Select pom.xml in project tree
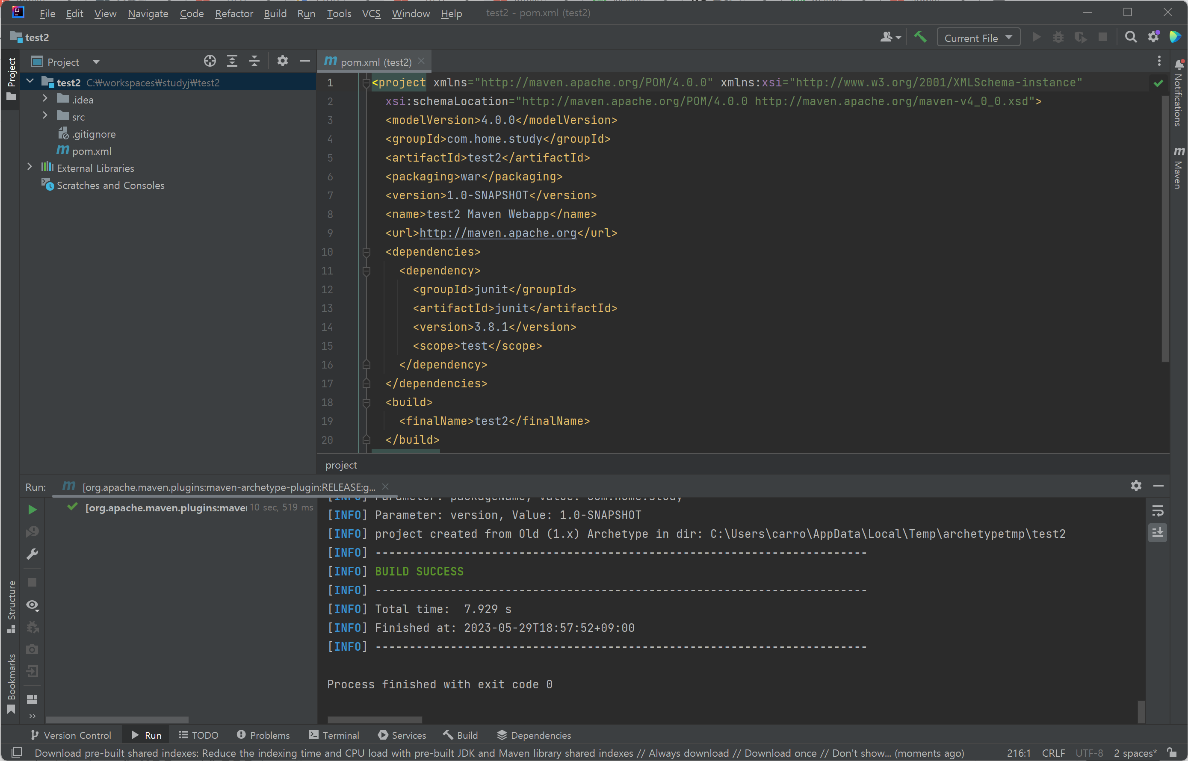The height and width of the screenshot is (761, 1188). click(91, 151)
